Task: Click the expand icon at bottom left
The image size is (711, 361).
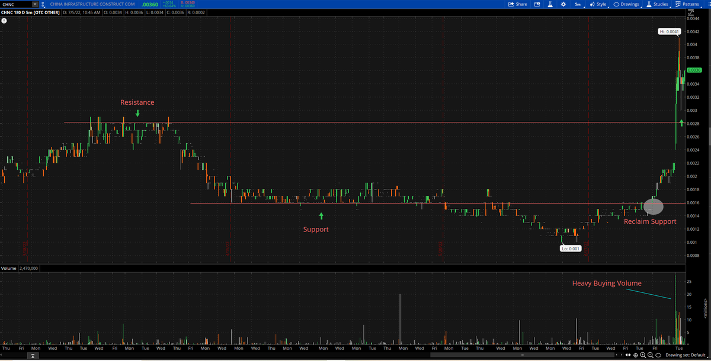Action: 33,357
